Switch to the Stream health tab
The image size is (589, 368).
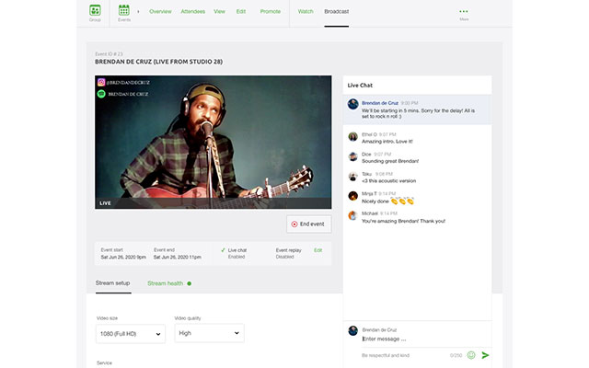click(168, 283)
